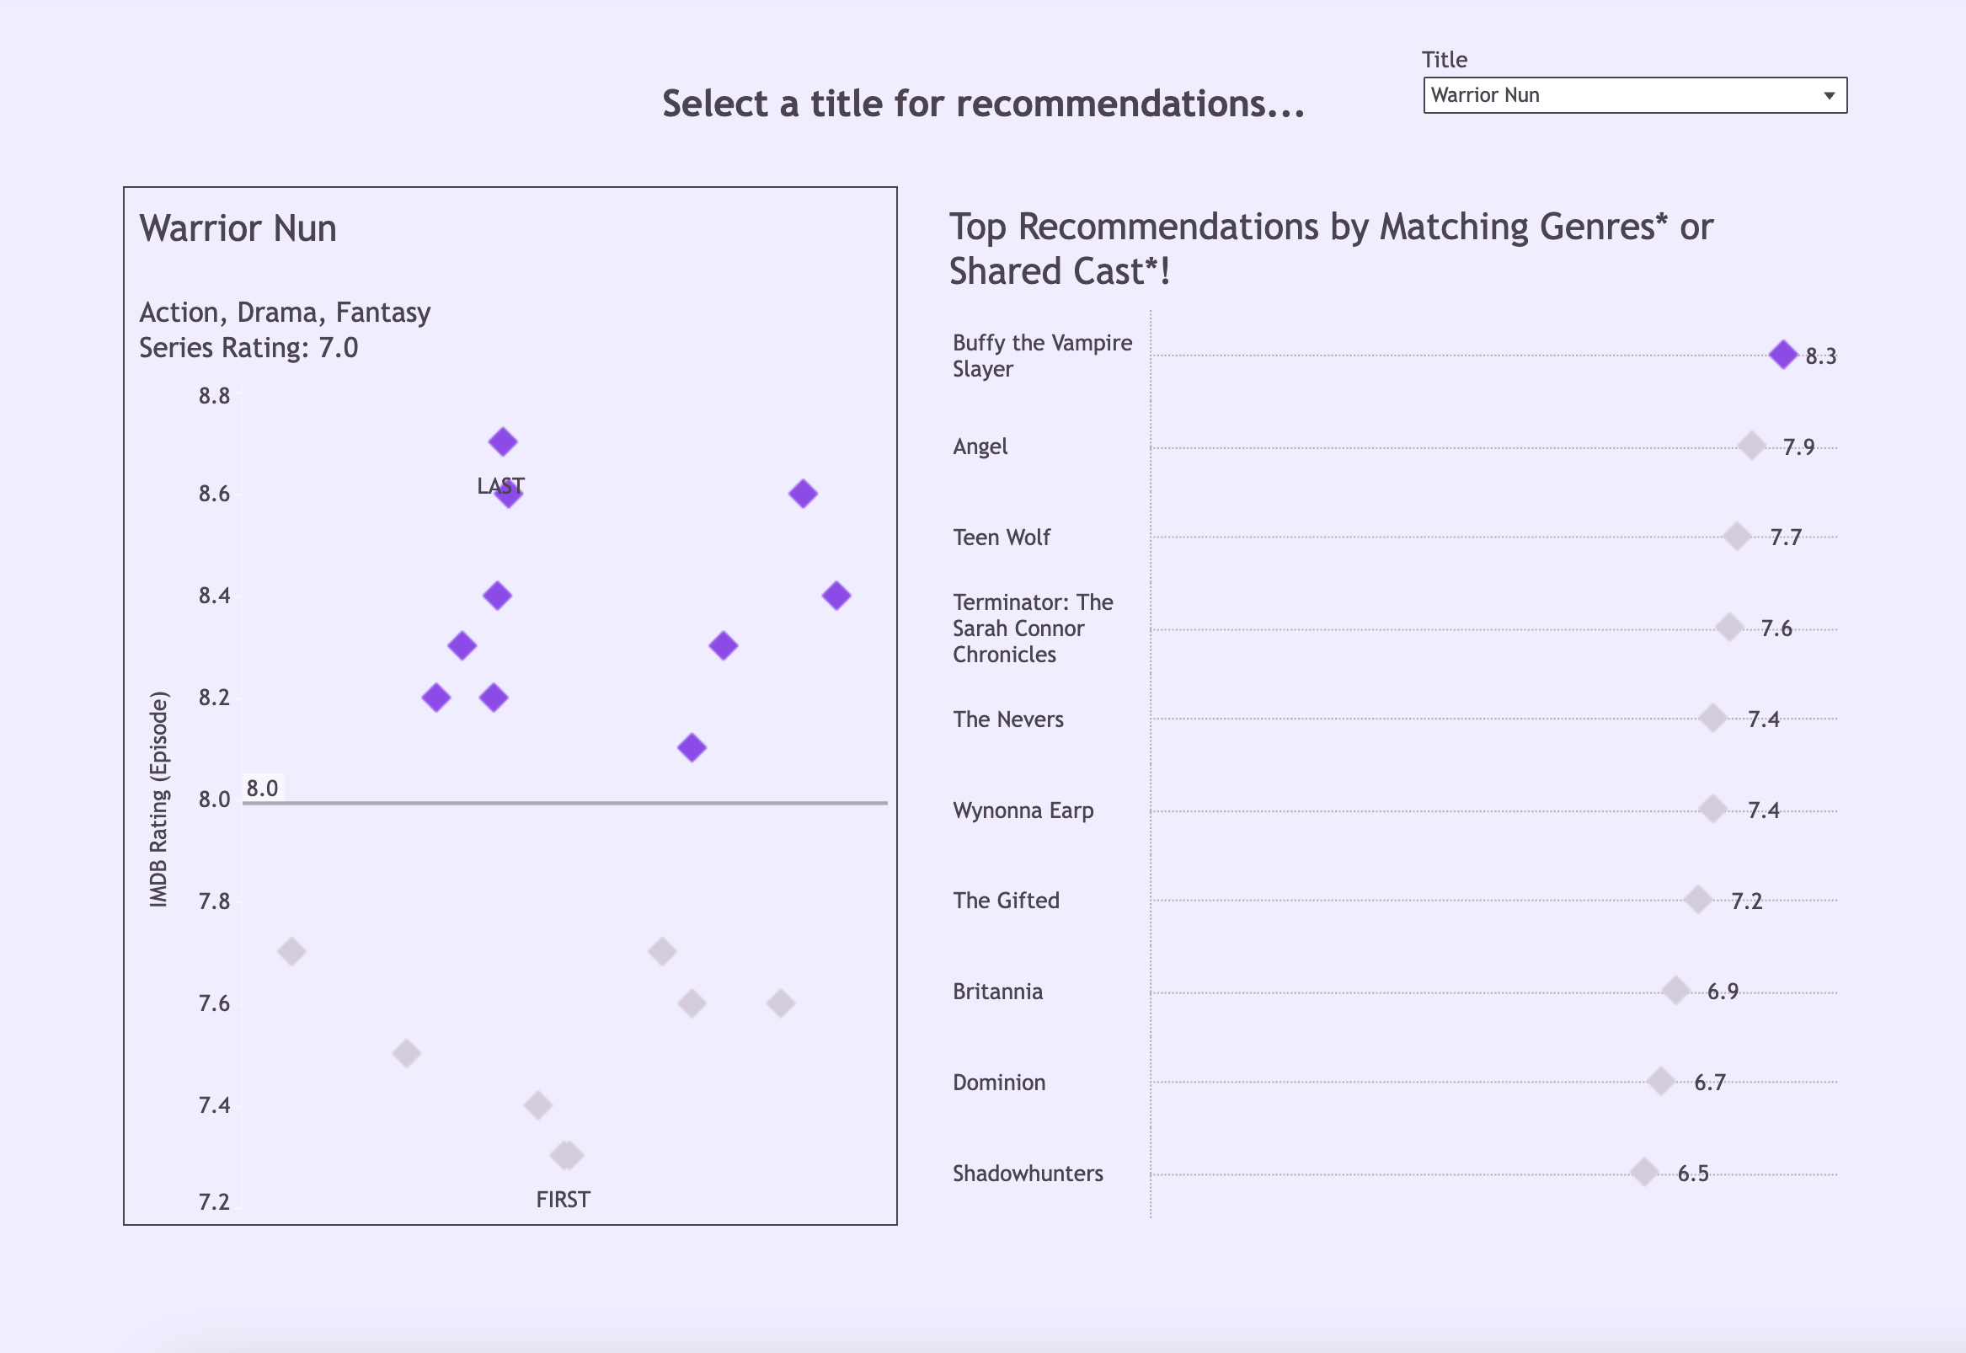Image resolution: width=1966 pixels, height=1353 pixels.
Task: Select the Britannia 6.9 diamond marker
Action: pos(1675,990)
